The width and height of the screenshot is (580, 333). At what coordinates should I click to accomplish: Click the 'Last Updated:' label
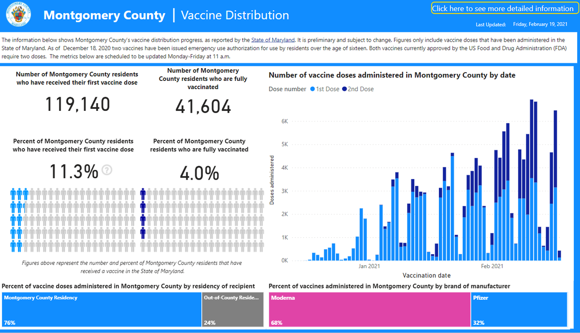(491, 24)
